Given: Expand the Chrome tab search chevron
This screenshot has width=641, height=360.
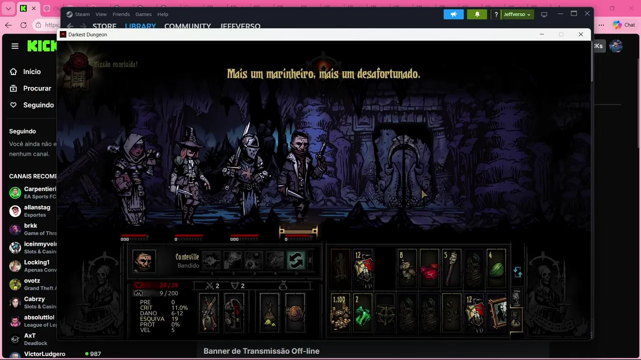Looking at the screenshot, I should pos(8,8).
